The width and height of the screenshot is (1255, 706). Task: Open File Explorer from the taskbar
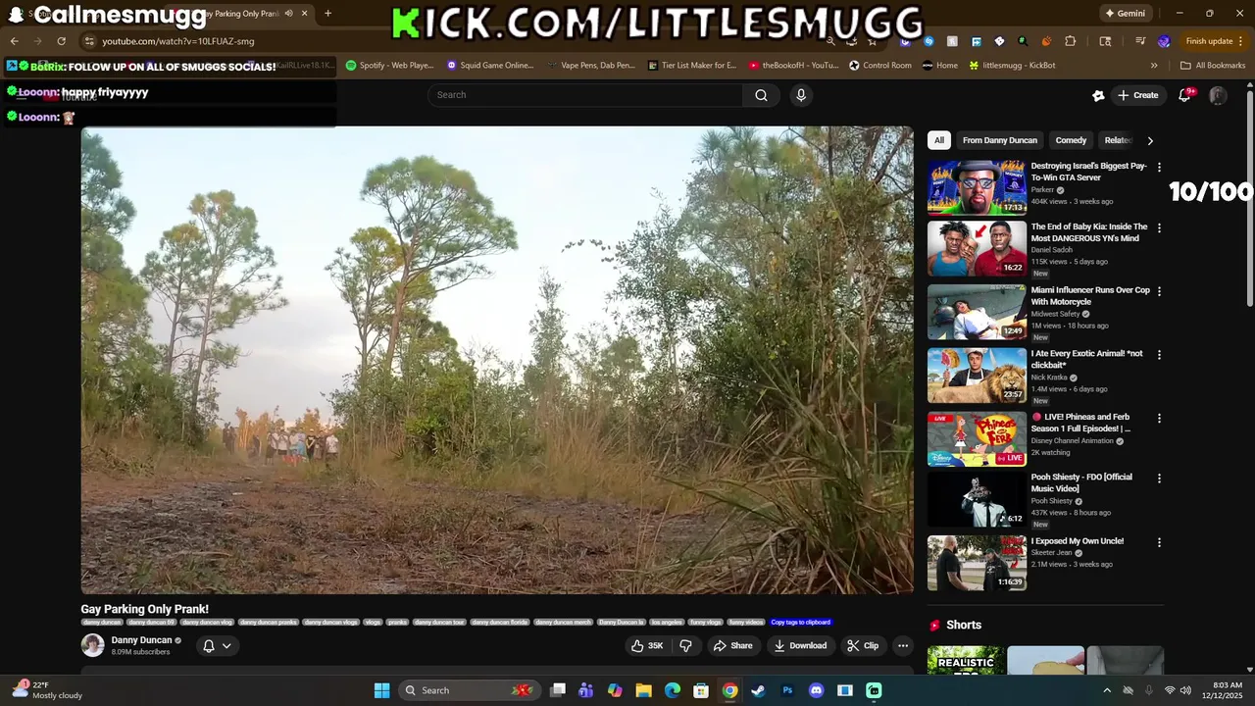pos(643,690)
